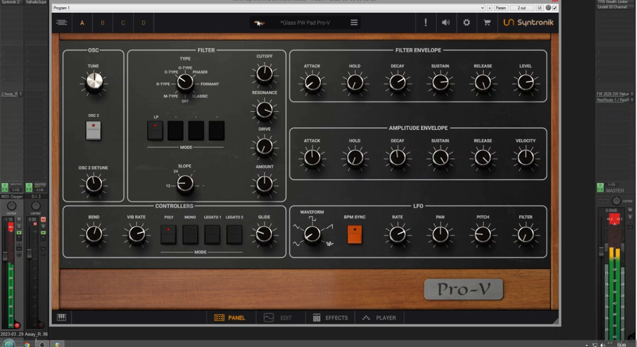
Task: Select part C tab
Action: click(x=123, y=23)
